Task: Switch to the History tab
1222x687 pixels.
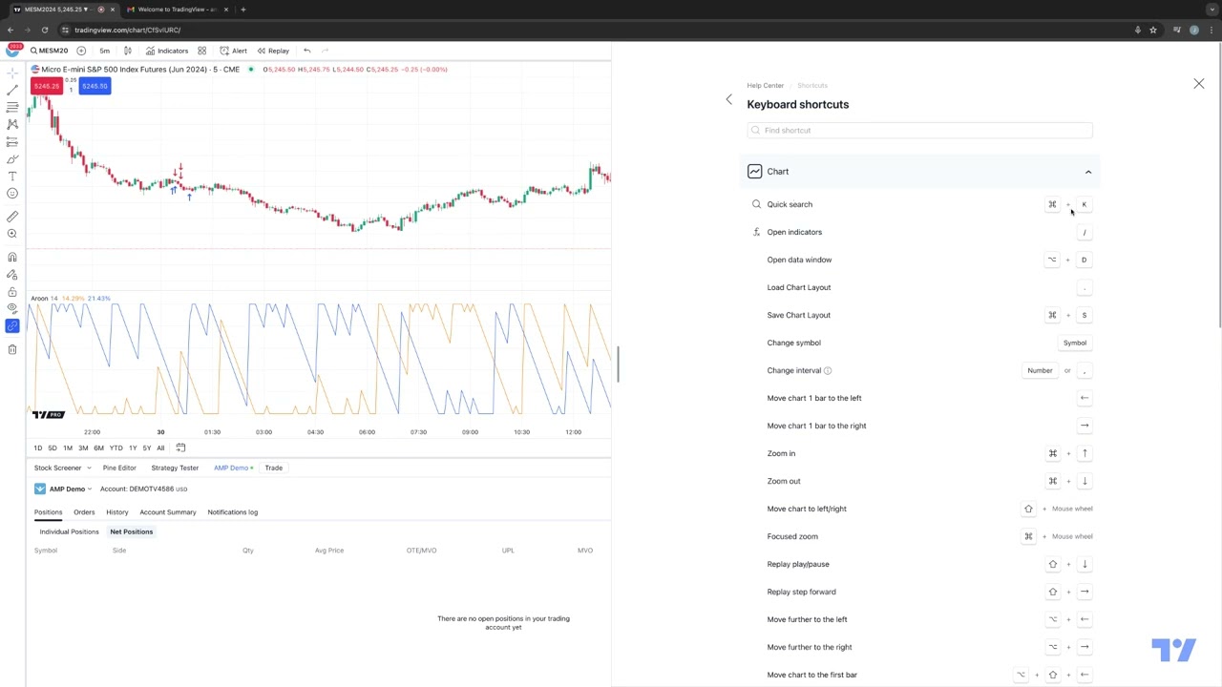Action: click(x=117, y=512)
